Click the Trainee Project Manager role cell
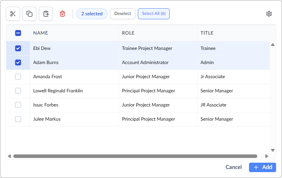Image resolution: width=282 pixels, height=178 pixels. click(158, 48)
